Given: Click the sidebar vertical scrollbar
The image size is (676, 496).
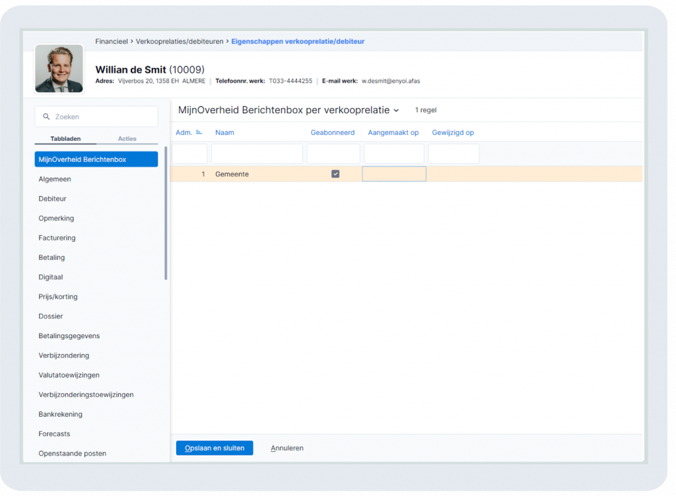Looking at the screenshot, I should (x=166, y=213).
